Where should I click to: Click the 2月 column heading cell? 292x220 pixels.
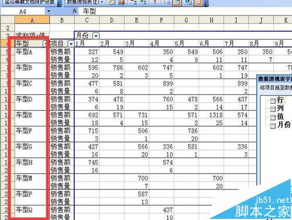pos(112,43)
